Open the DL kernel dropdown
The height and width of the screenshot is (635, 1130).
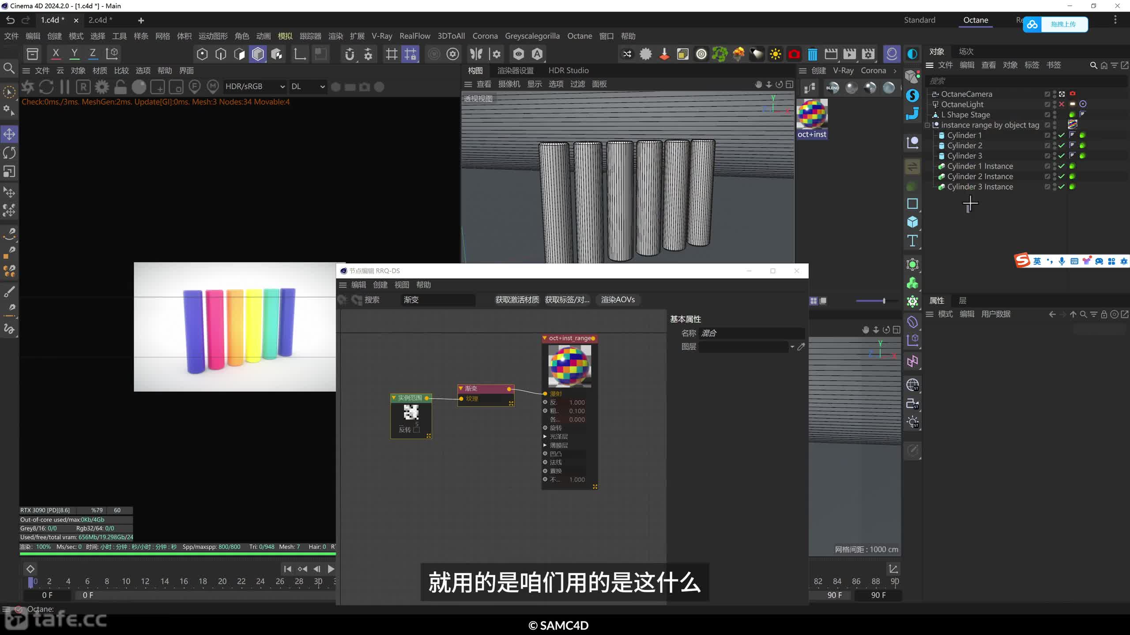click(308, 86)
